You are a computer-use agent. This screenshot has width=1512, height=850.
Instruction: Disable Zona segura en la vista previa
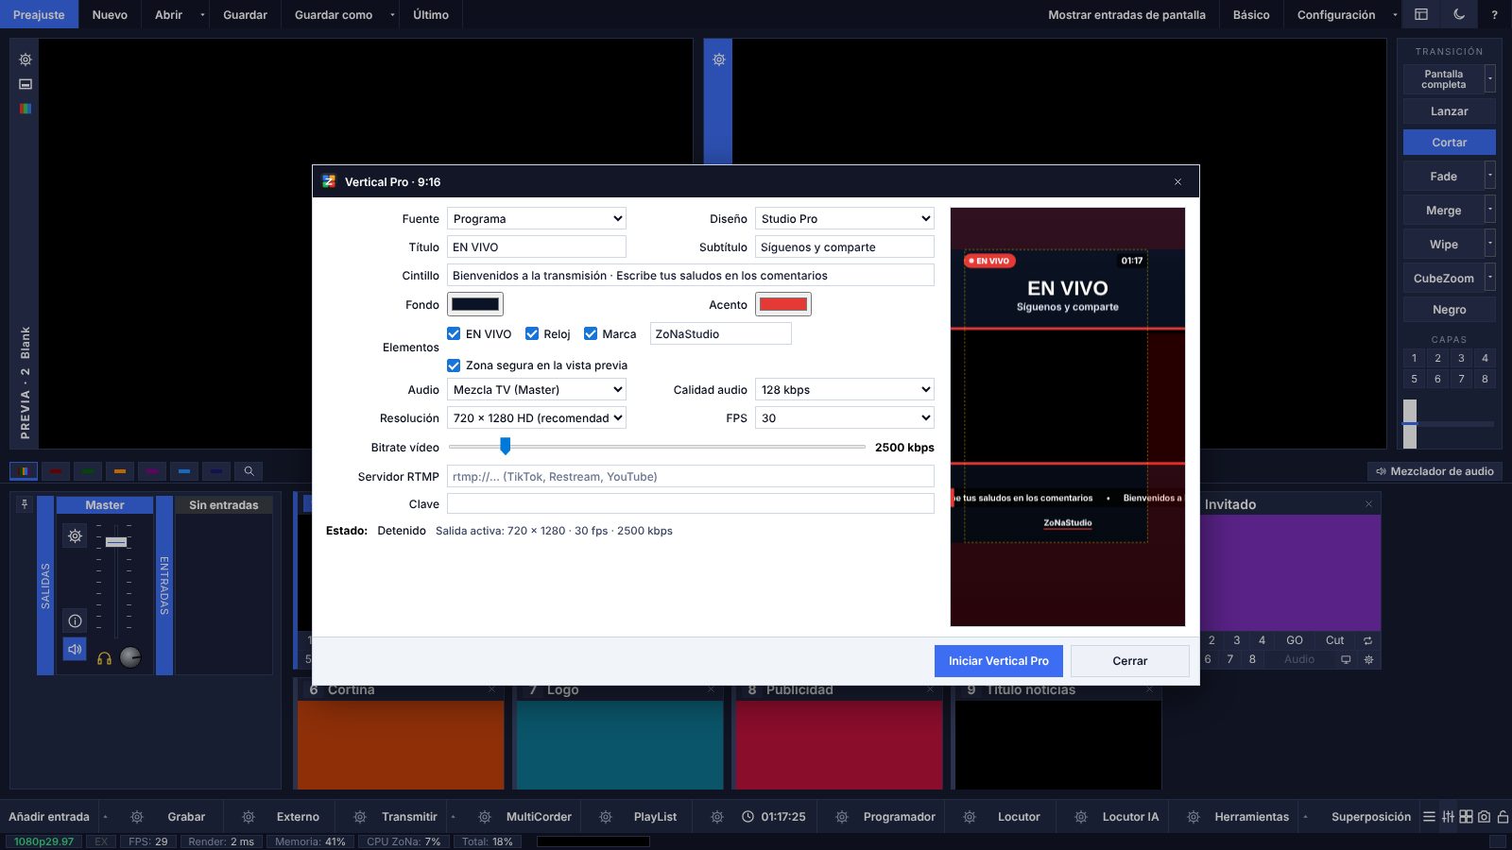coord(454,365)
